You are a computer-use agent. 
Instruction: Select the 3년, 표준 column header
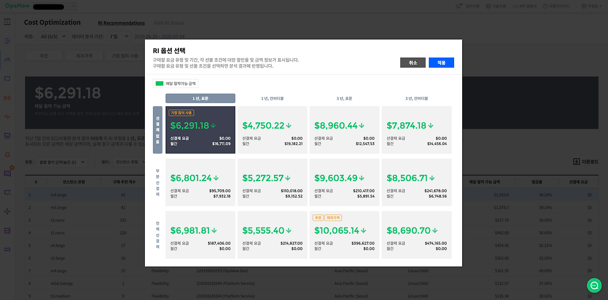pos(344,98)
